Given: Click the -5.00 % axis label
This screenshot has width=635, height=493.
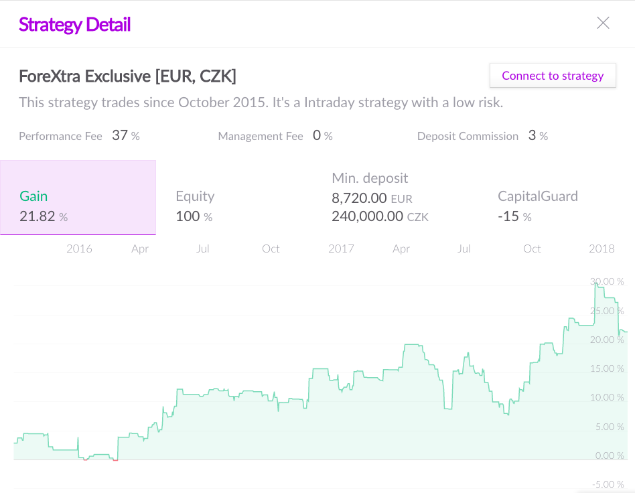Looking at the screenshot, I should (608, 484).
